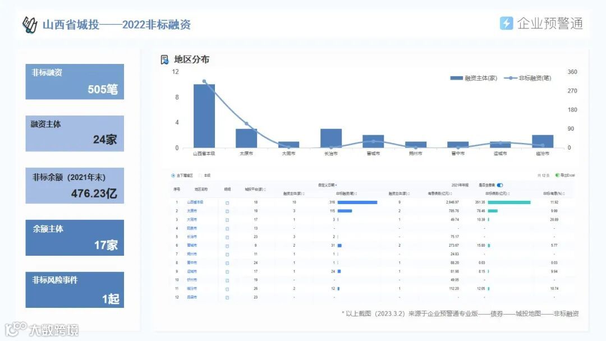Open the 明细 detail icon for 临汾市
This screenshot has width=606, height=341.
pos(227,289)
